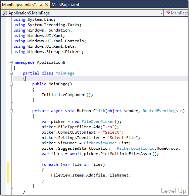Click 'using Windows.UI.Xaml.Data;' line
Viewport: 189px width, 196px height.
point(45,47)
